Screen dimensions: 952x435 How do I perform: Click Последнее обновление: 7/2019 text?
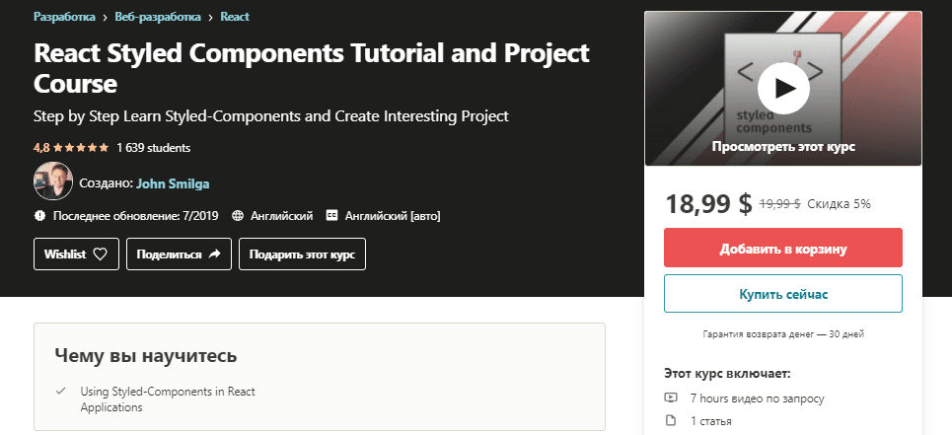tap(135, 215)
